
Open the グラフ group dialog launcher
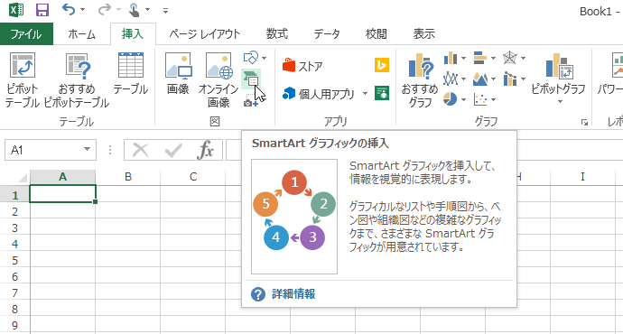pyautogui.click(x=584, y=123)
